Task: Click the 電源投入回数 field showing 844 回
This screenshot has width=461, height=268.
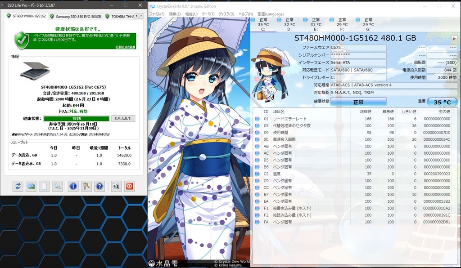Action: point(442,70)
